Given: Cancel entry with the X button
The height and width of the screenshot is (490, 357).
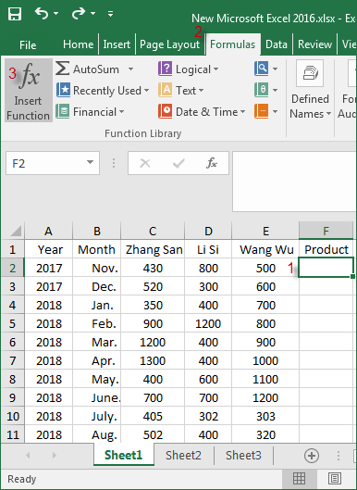Looking at the screenshot, I should pos(145,163).
